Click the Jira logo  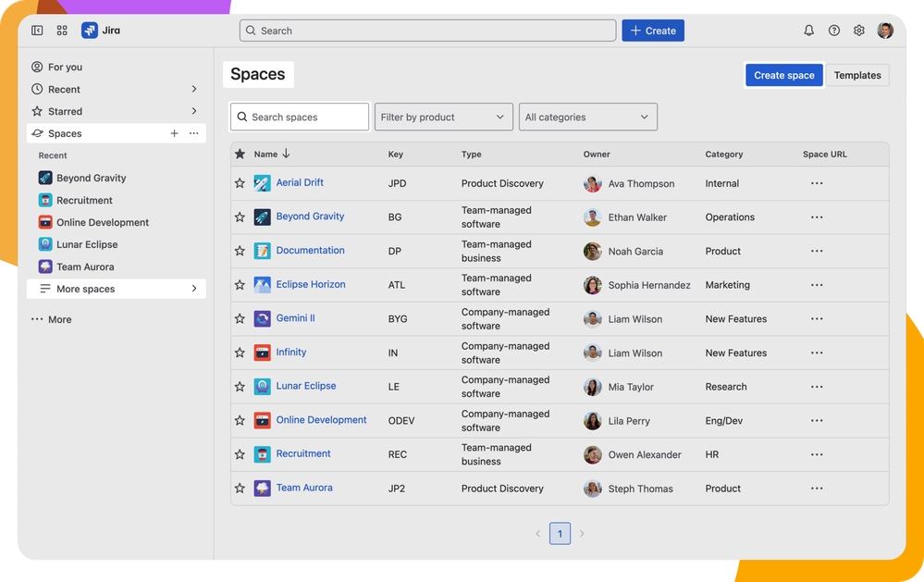click(101, 31)
